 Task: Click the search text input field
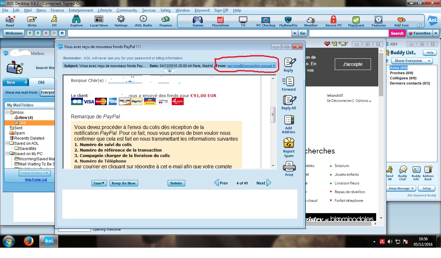(349, 33)
